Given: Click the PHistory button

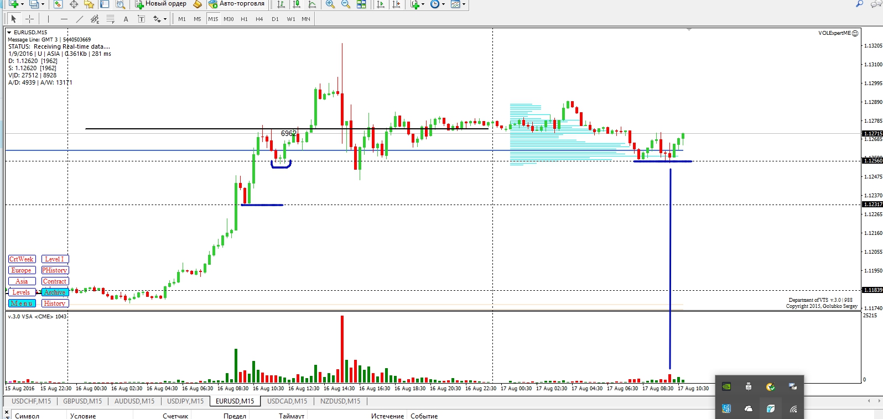Looking at the screenshot, I should click(x=55, y=270).
